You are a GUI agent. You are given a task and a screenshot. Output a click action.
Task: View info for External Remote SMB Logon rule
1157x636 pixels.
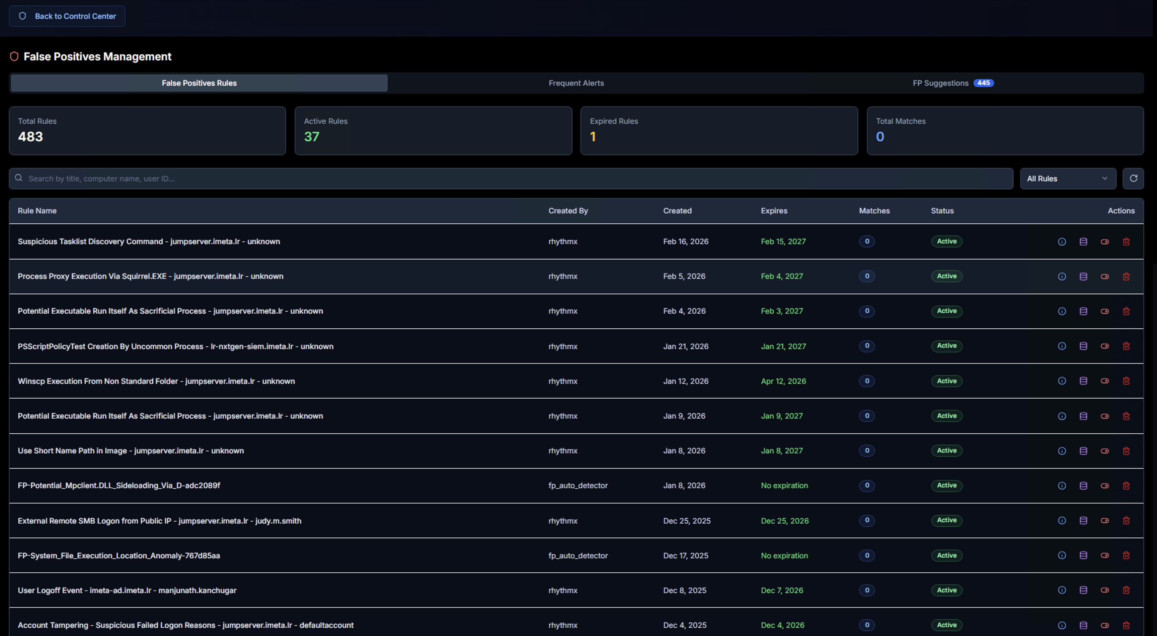click(x=1062, y=520)
